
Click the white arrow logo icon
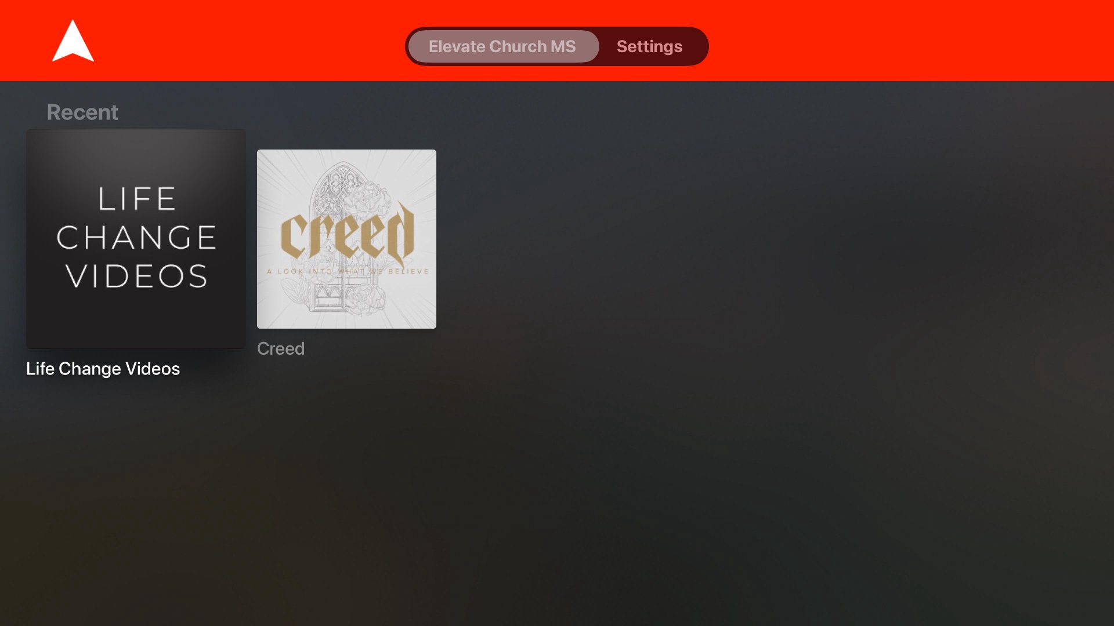[73, 41]
